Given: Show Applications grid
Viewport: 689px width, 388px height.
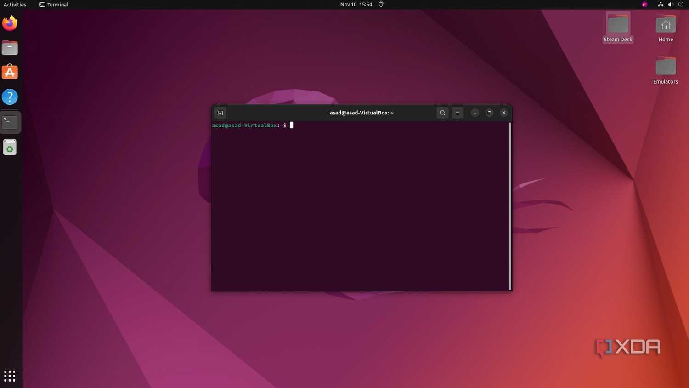Looking at the screenshot, I should coord(10,376).
